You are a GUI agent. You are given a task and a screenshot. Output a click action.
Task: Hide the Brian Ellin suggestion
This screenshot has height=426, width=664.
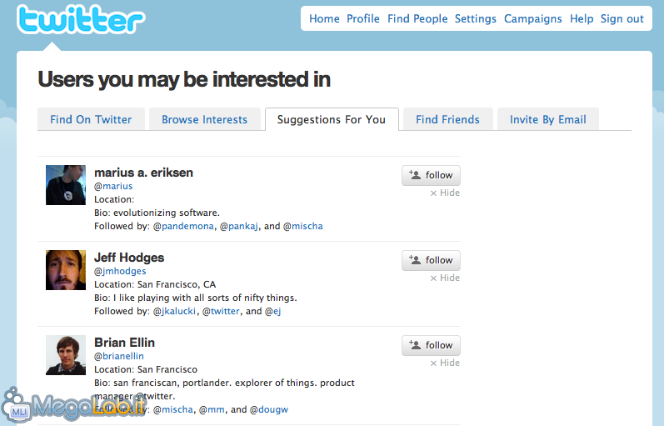[445, 363]
